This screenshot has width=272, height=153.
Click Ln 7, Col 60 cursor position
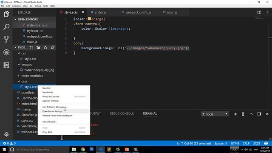[194, 143]
